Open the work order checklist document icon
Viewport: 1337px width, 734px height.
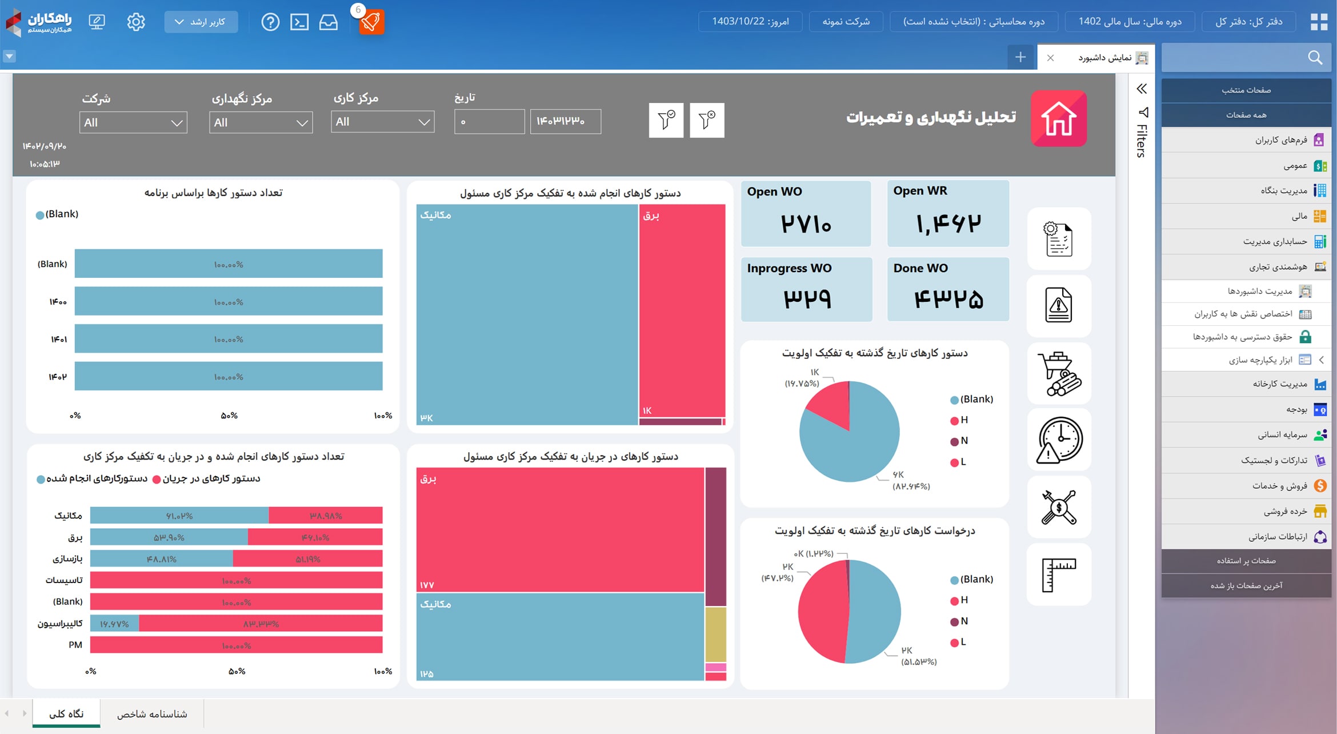[1059, 238]
